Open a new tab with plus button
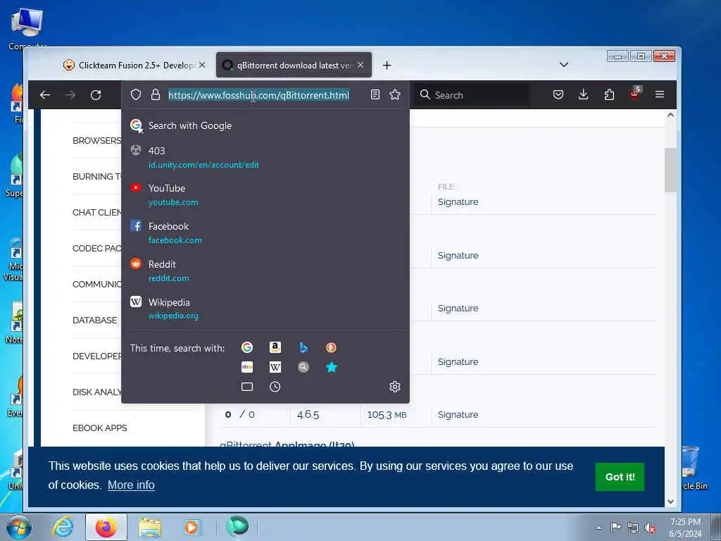The width and height of the screenshot is (721, 541). [x=387, y=66]
